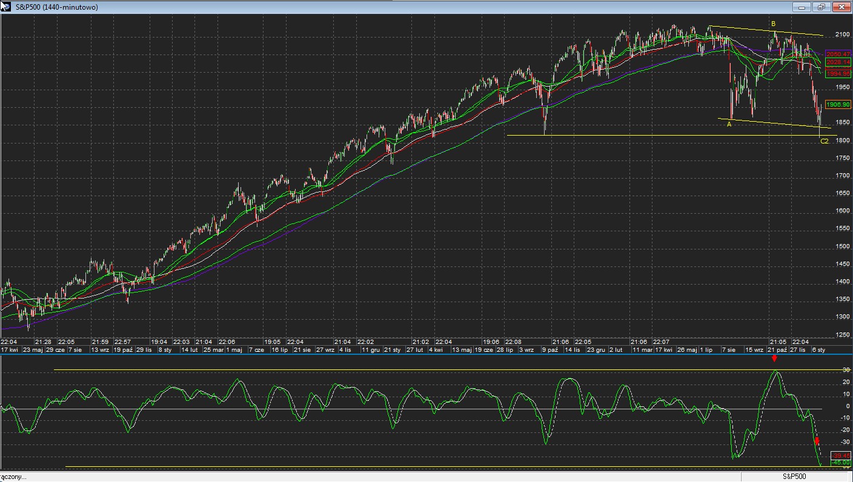
Task: Click the '21 paź' date on time axis
Action: [x=777, y=350]
